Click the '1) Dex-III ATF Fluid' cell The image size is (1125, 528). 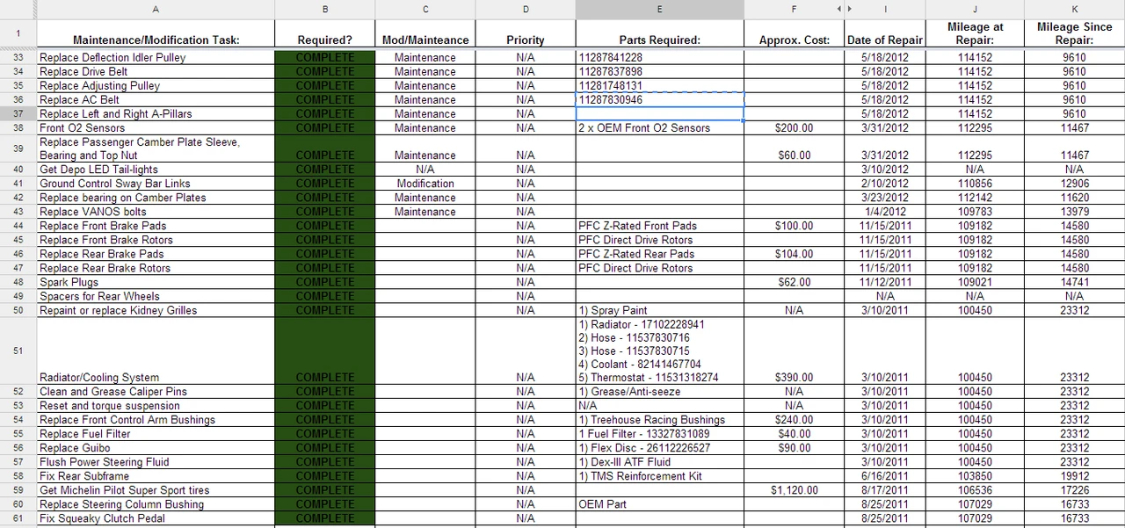click(x=660, y=462)
